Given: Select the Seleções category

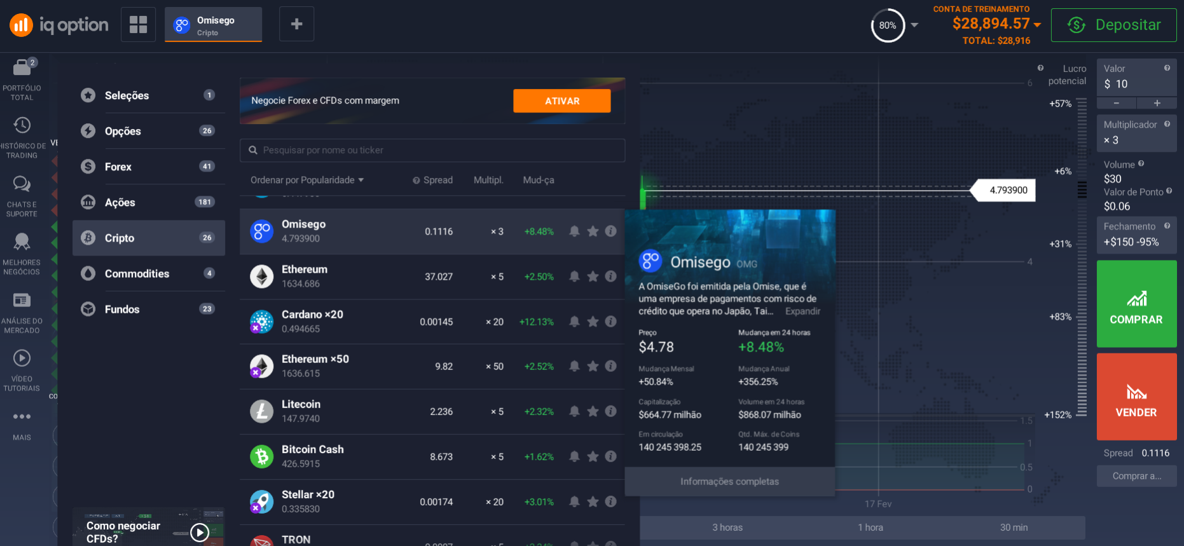Looking at the screenshot, I should 148,95.
